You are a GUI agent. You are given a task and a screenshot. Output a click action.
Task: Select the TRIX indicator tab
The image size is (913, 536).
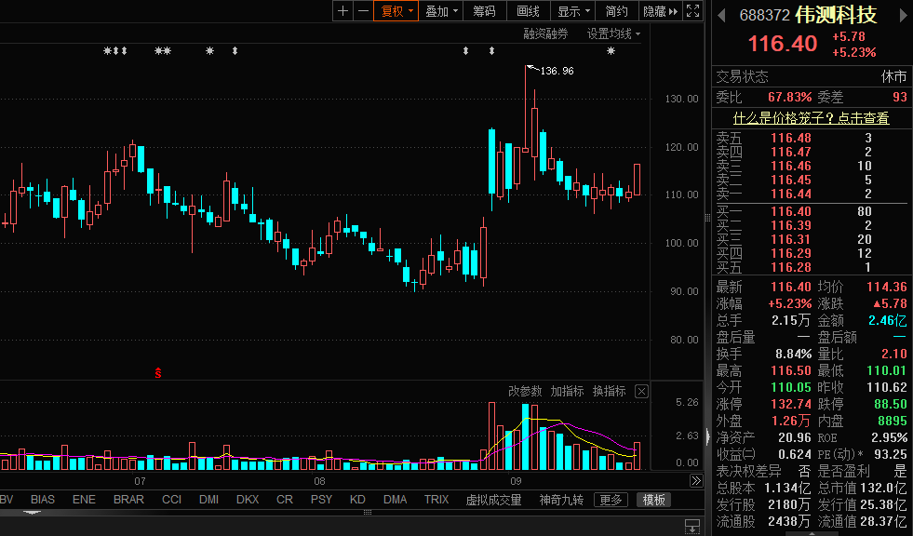pyautogui.click(x=436, y=500)
